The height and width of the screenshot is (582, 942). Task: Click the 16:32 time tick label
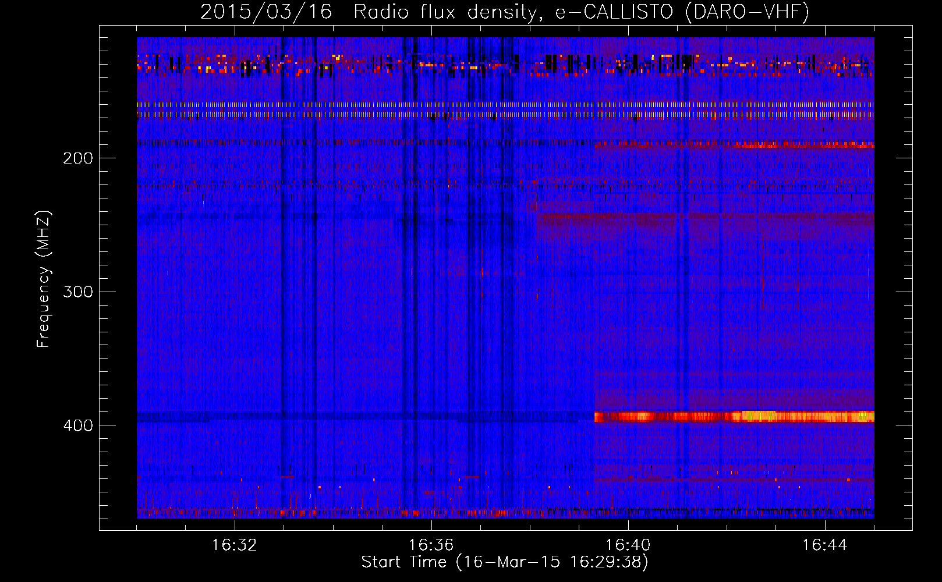(x=235, y=545)
